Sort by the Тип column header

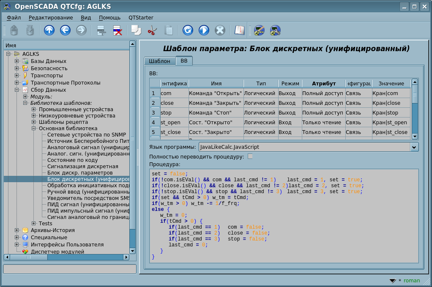tap(261, 84)
